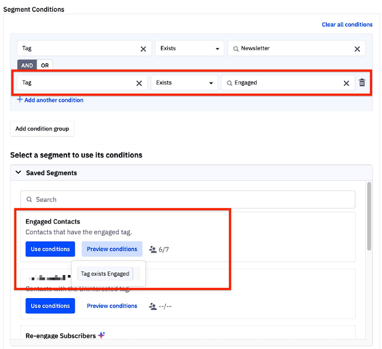Switch the operator to OR
The height and width of the screenshot is (349, 382).
45,65
